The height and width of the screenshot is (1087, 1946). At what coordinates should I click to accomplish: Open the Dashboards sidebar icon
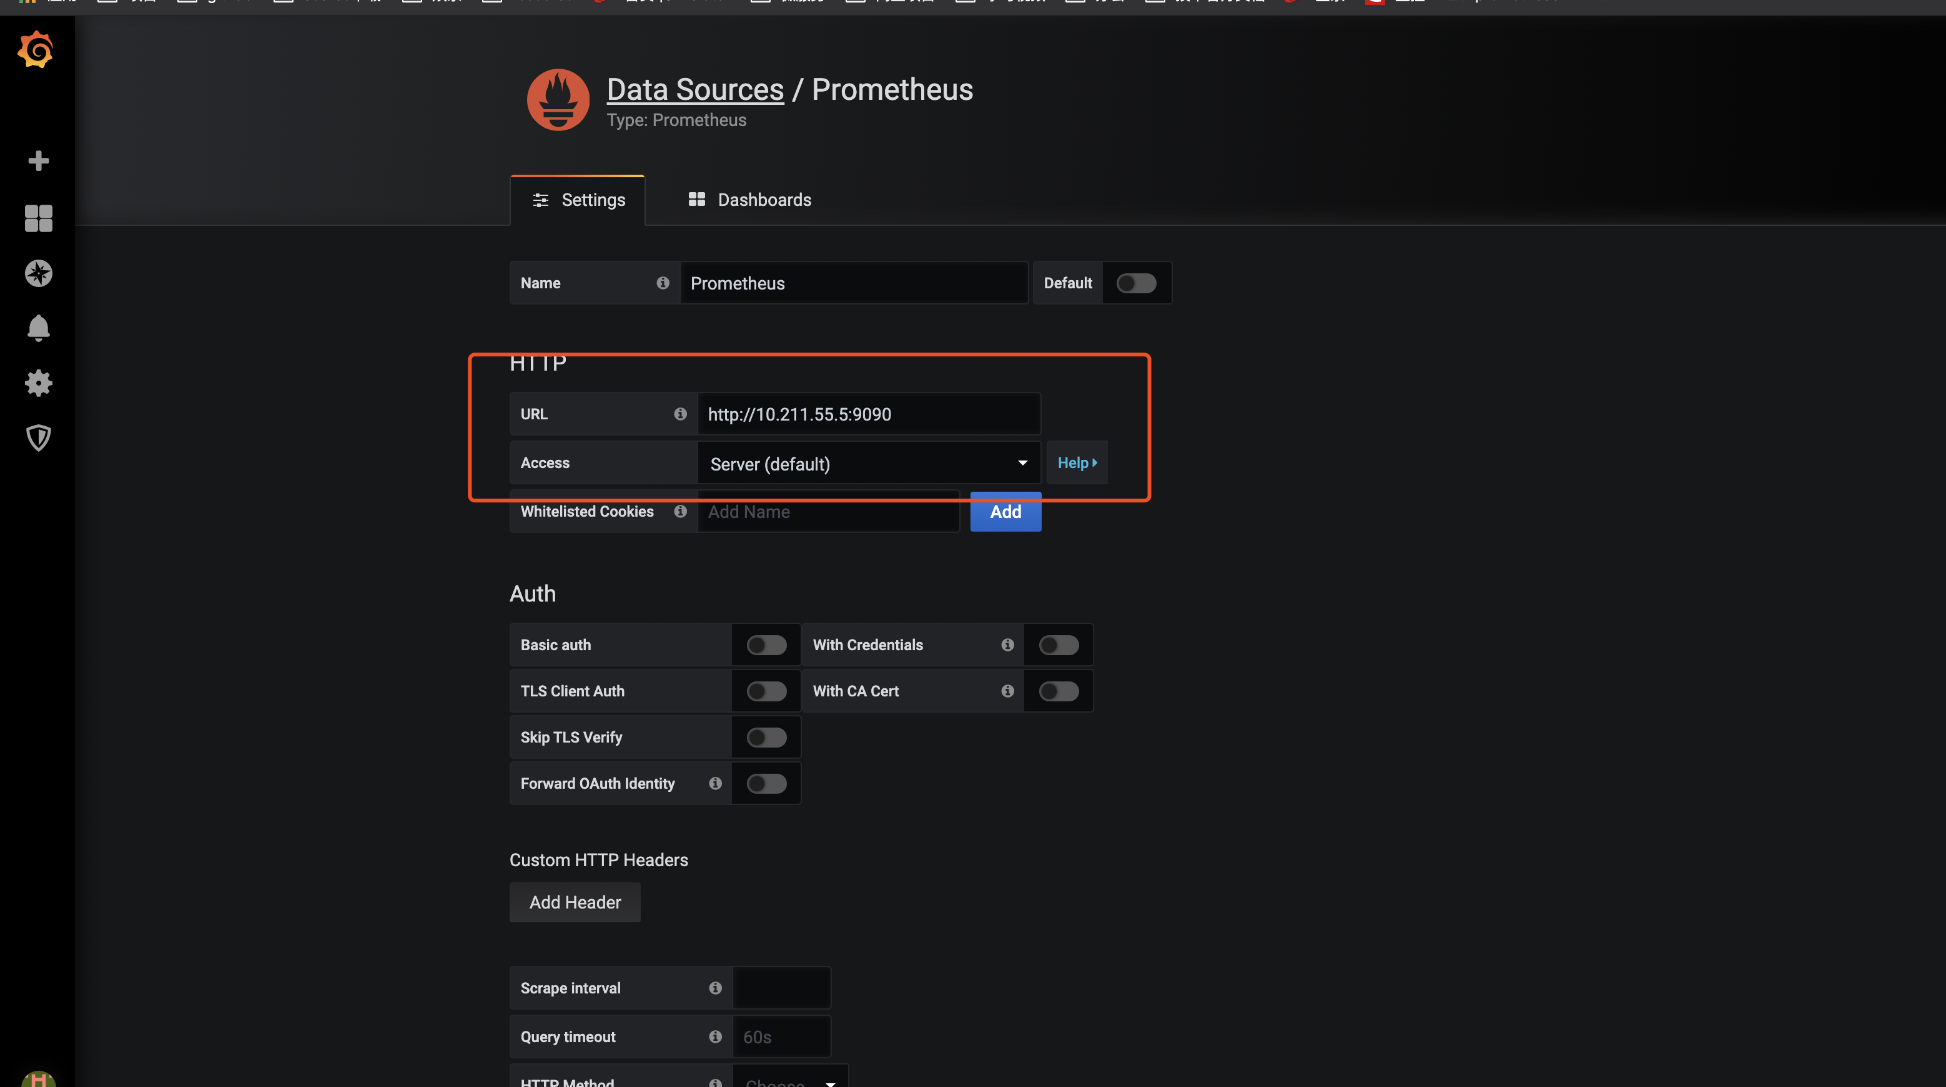coord(37,218)
